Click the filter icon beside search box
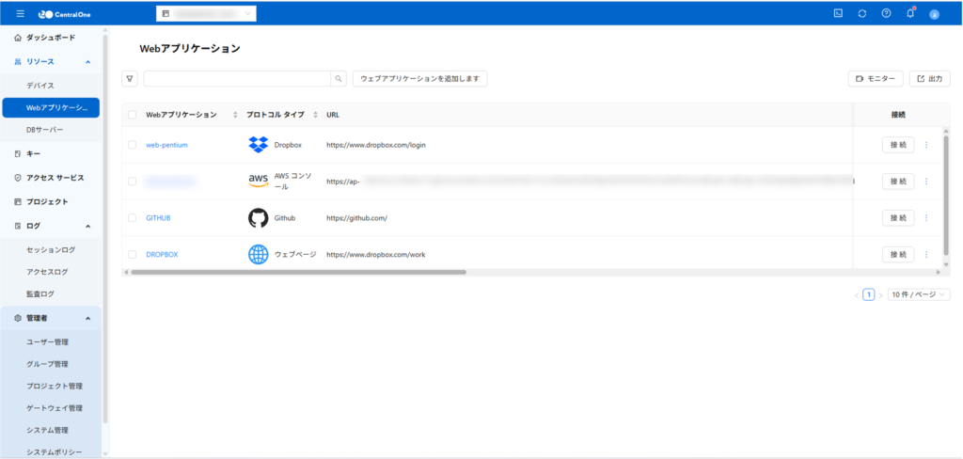 131,79
